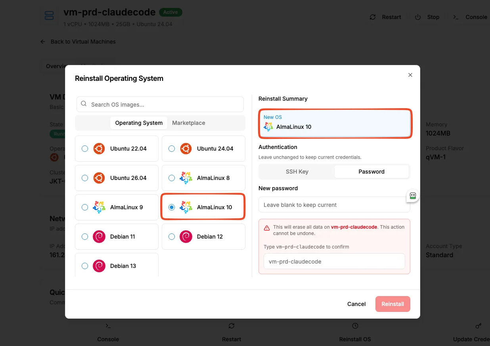
Task: Click the Ubuntu 22.04 logo icon
Action: (x=99, y=149)
